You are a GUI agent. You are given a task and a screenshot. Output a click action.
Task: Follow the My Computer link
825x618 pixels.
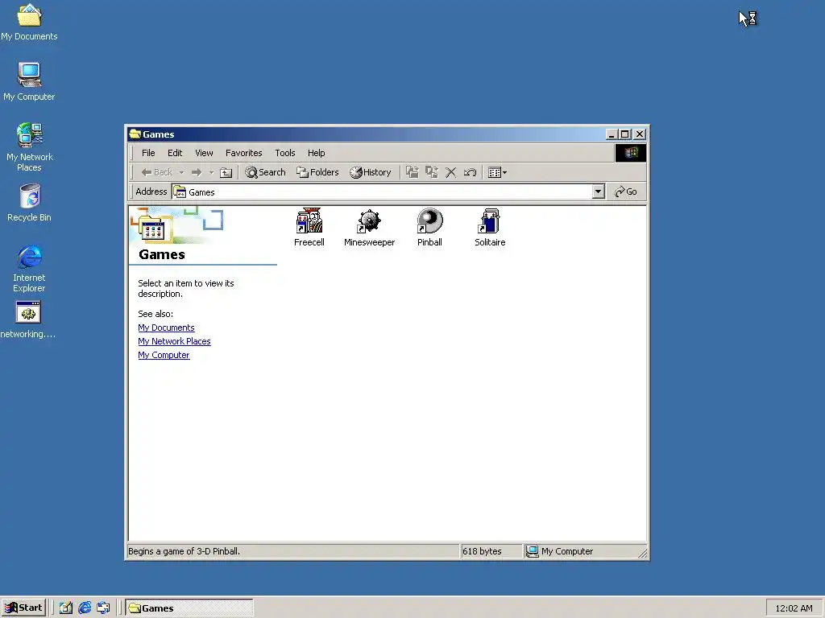(x=164, y=355)
